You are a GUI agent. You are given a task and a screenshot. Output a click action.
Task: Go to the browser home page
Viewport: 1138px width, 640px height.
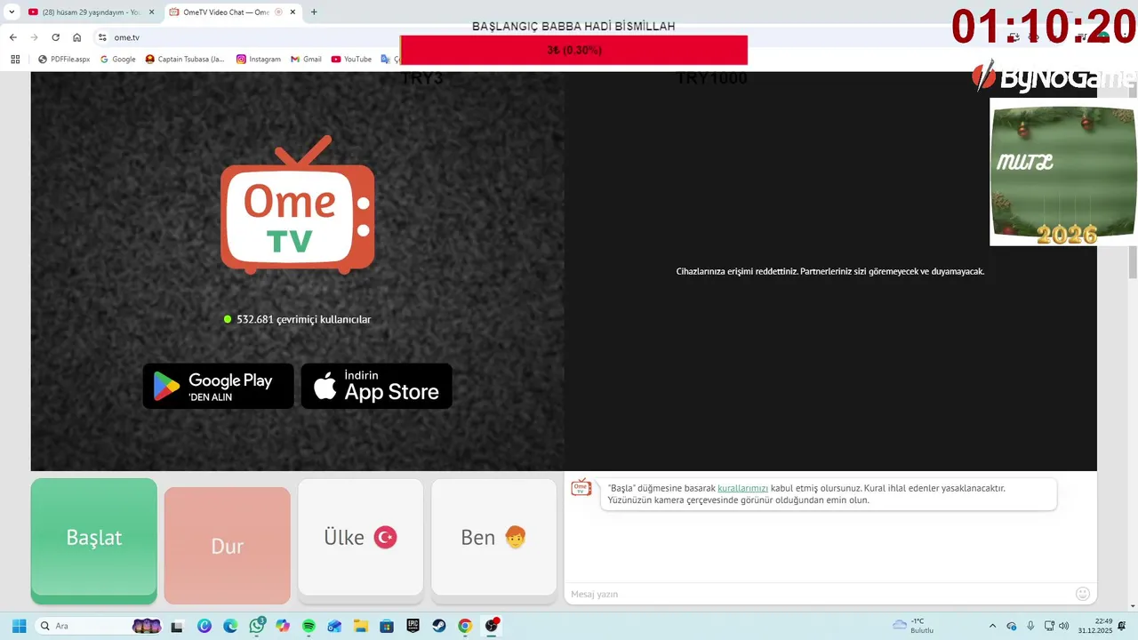[x=77, y=37]
